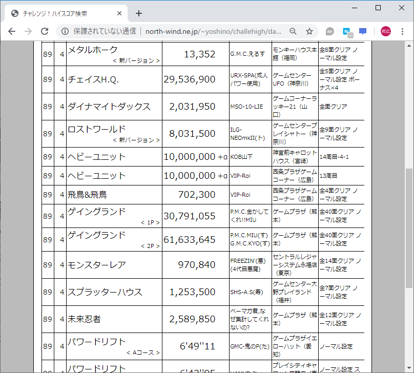414x373 pixels.
Task: Select the game title 未来忍者
Action: coord(84,319)
